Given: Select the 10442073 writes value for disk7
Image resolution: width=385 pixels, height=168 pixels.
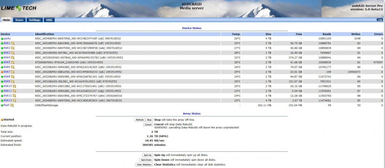Looking at the screenshot, I should pos(353,72).
